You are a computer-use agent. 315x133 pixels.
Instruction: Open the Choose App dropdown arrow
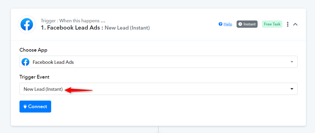click(292, 62)
